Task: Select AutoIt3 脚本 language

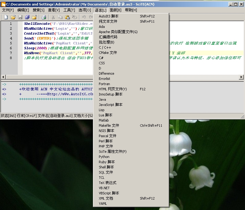Action: (131, 16)
